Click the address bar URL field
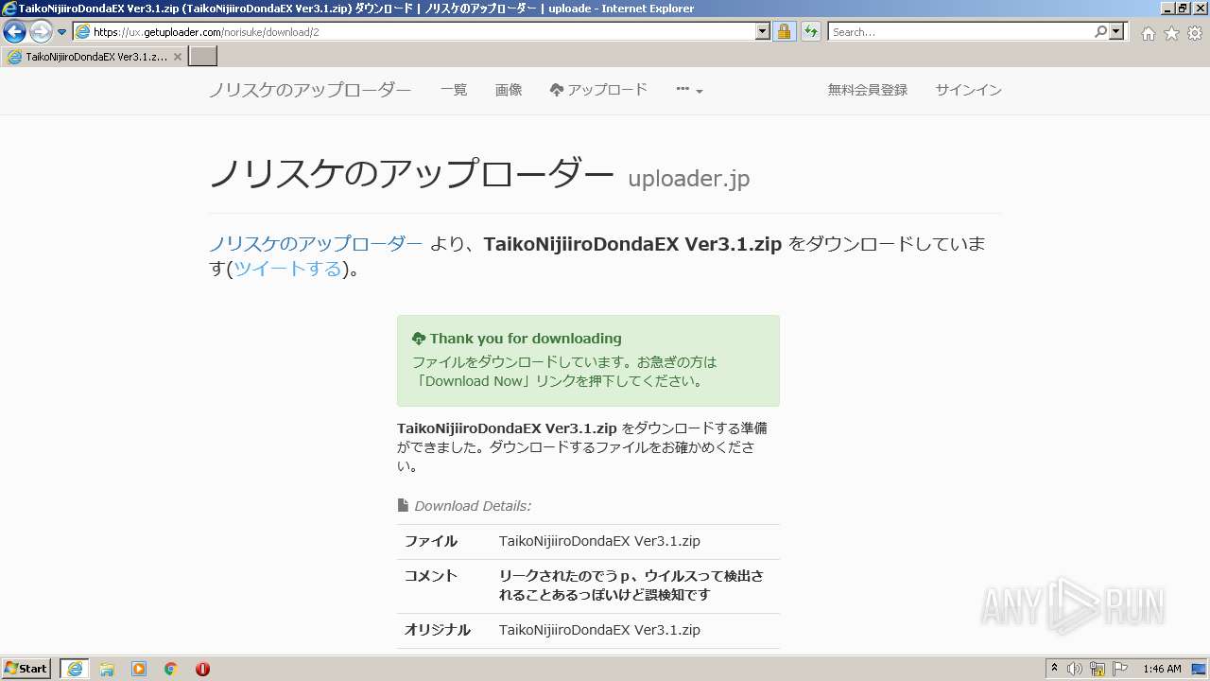1210x681 pixels. [x=414, y=31]
